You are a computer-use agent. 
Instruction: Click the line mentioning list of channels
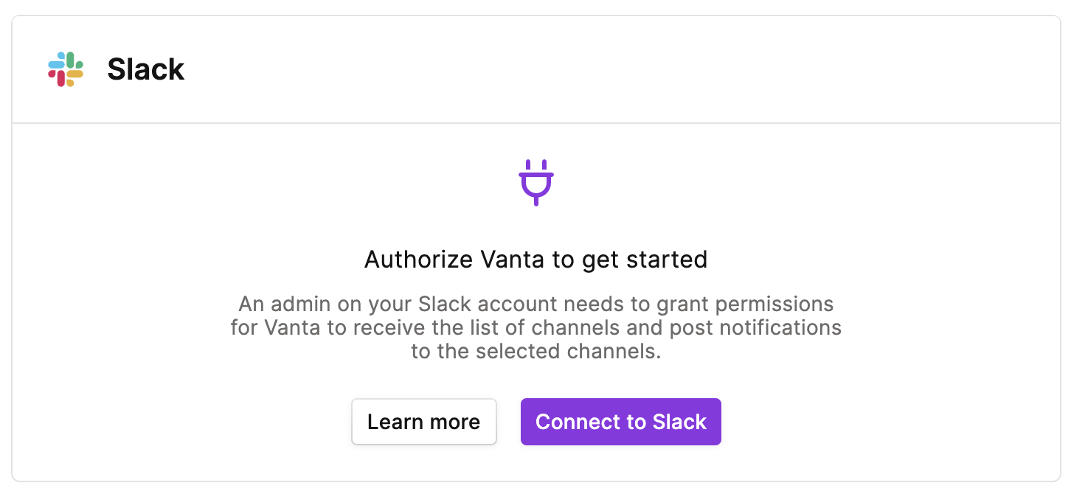pyautogui.click(x=536, y=327)
